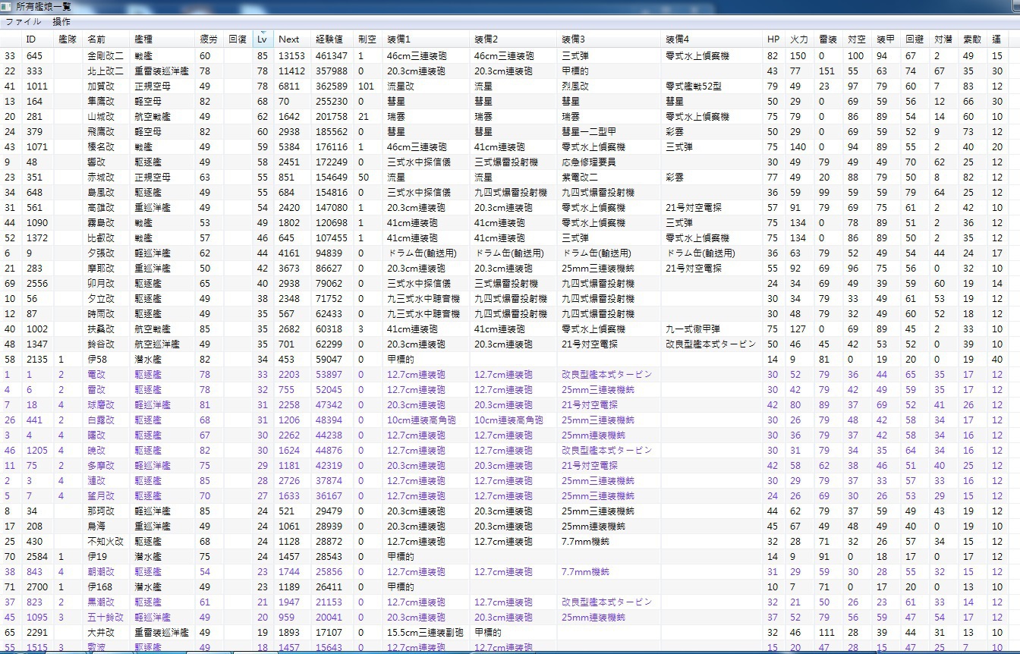Open the 操作 menu
1020x654 pixels.
click(61, 22)
